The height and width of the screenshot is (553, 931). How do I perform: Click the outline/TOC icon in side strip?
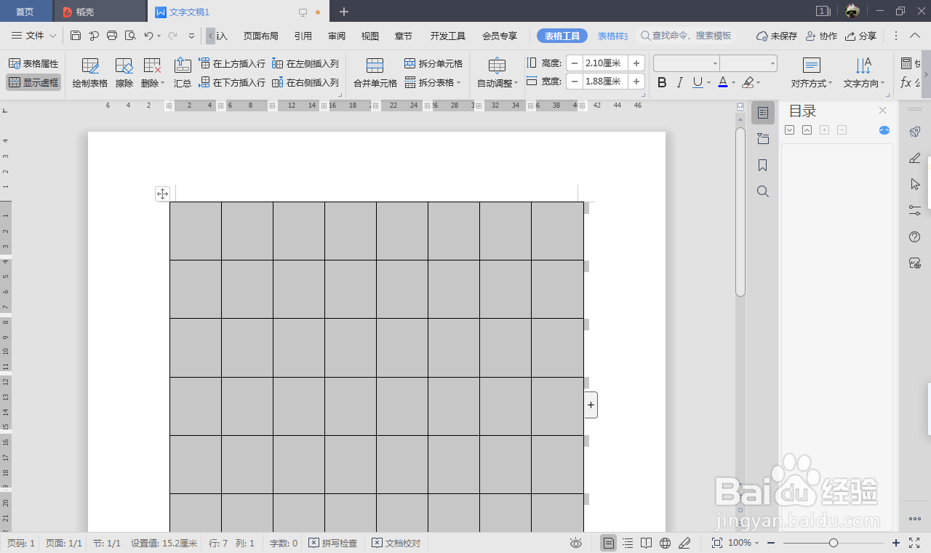pyautogui.click(x=762, y=113)
